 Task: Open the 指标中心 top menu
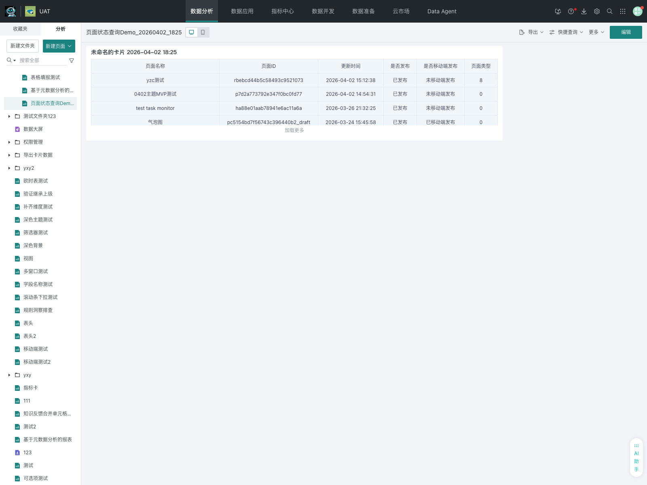pos(283,11)
